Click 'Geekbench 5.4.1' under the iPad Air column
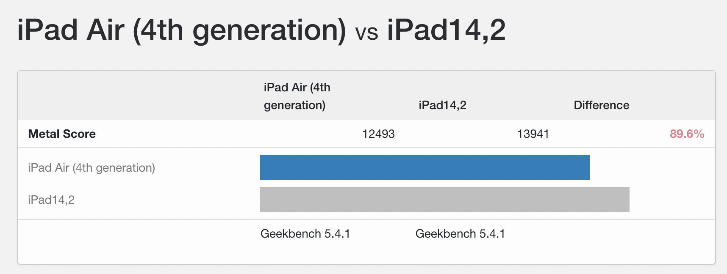727x274 pixels. coord(305,234)
